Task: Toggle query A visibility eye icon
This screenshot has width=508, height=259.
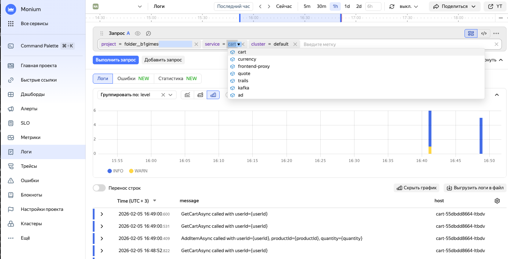Action: 137,33
